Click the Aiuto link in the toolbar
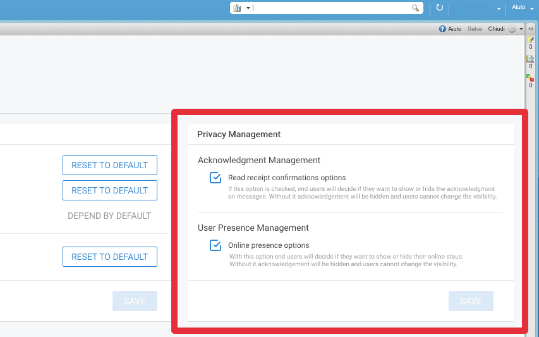The height and width of the screenshot is (337, 539). point(454,29)
